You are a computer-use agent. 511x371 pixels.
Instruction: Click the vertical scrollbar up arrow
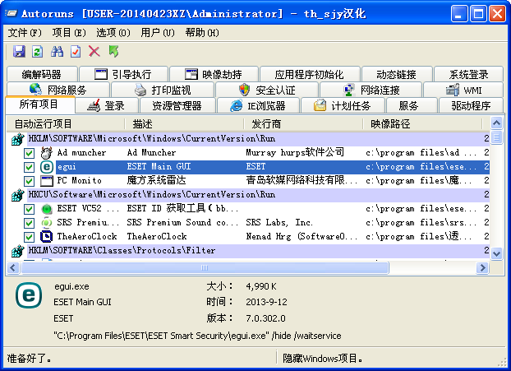(x=496, y=123)
